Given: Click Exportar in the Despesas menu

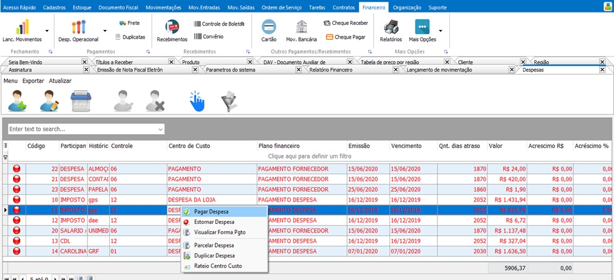Looking at the screenshot, I should coord(33,81).
